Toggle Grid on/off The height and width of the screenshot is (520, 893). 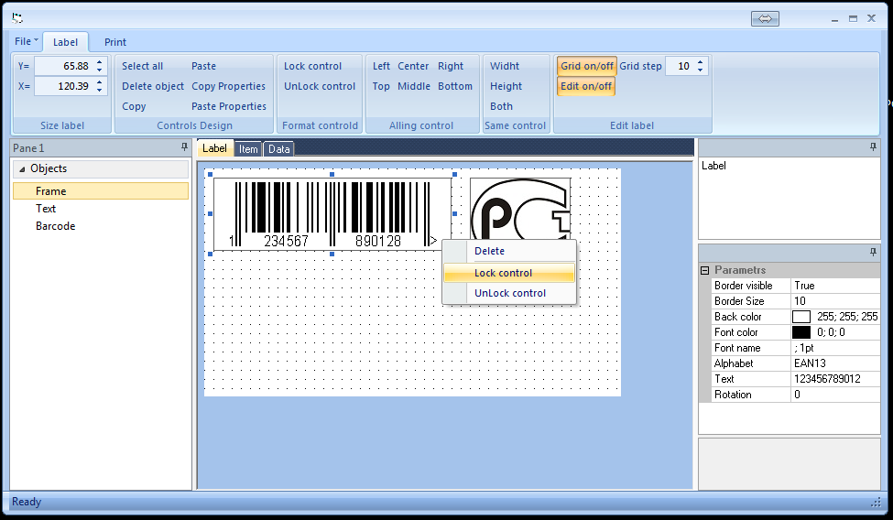tap(586, 66)
